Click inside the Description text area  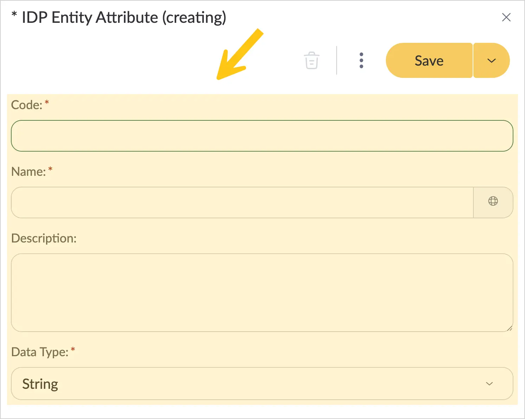pyautogui.click(x=262, y=293)
